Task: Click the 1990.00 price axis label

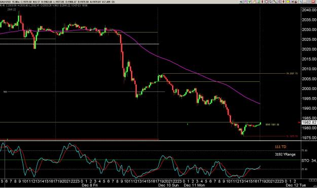Action: pos(309,108)
